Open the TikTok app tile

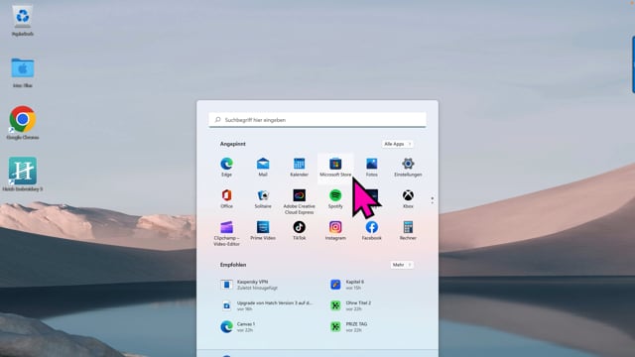(299, 231)
